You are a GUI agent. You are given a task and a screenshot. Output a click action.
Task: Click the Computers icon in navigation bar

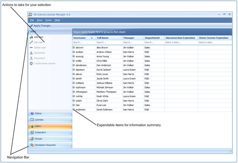(x=32, y=132)
